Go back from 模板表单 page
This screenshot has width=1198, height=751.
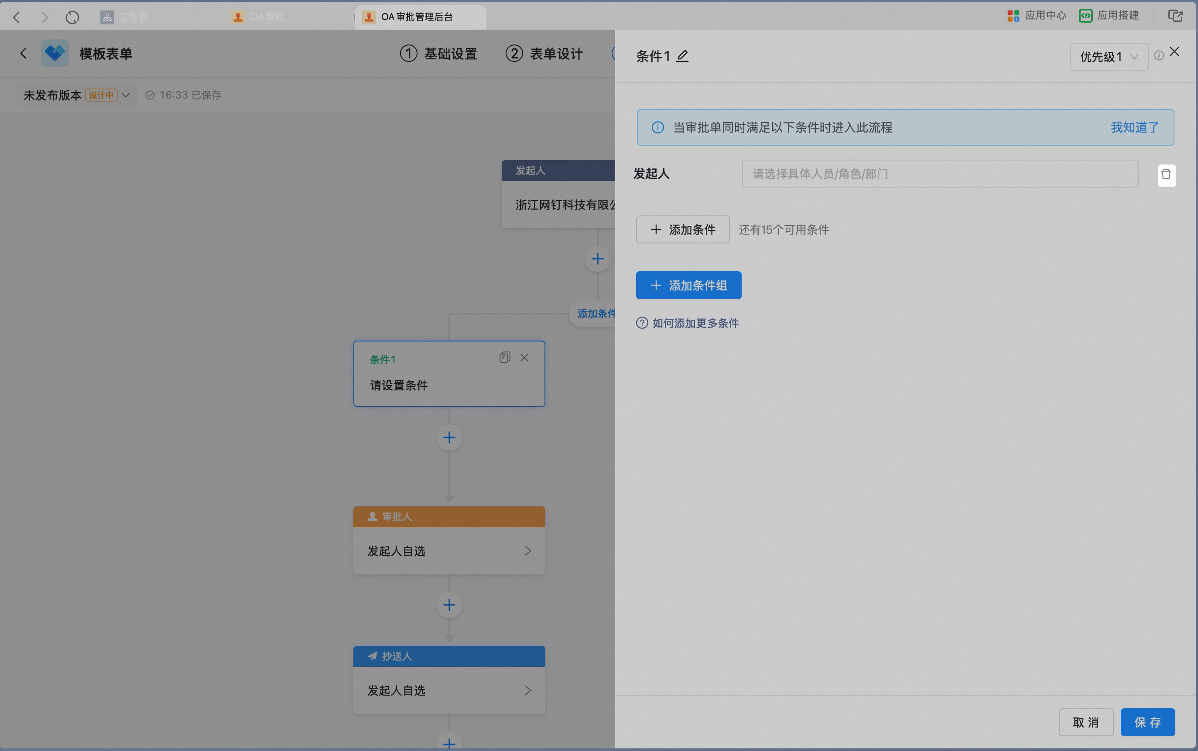pos(24,53)
